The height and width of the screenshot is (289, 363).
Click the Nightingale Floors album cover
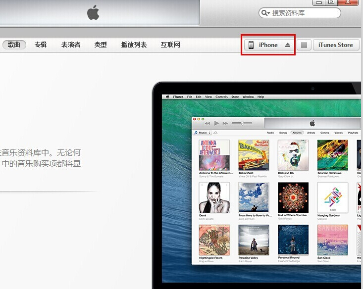(x=214, y=240)
